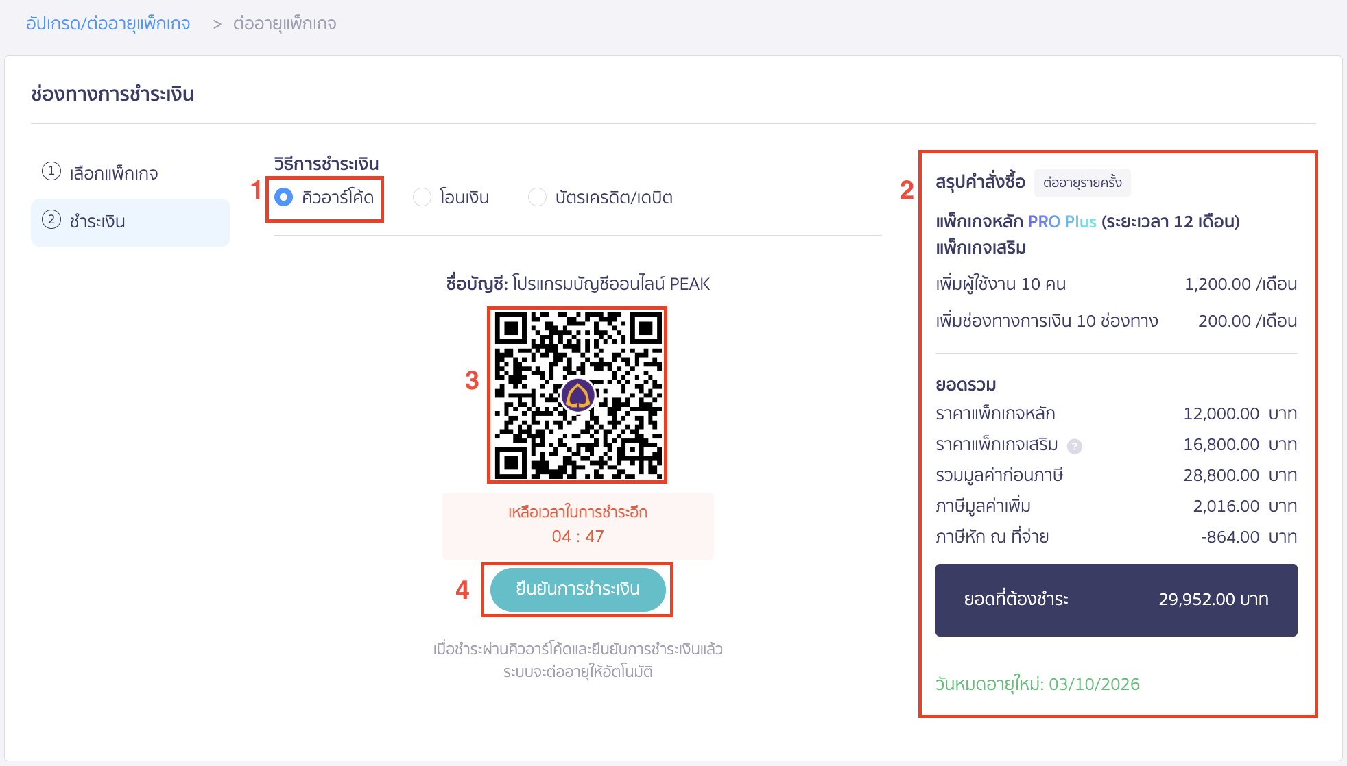Viewport: 1347px width, 766px height.
Task: Click ยืนยันการชำระเงิน confirm payment button
Action: tap(577, 589)
